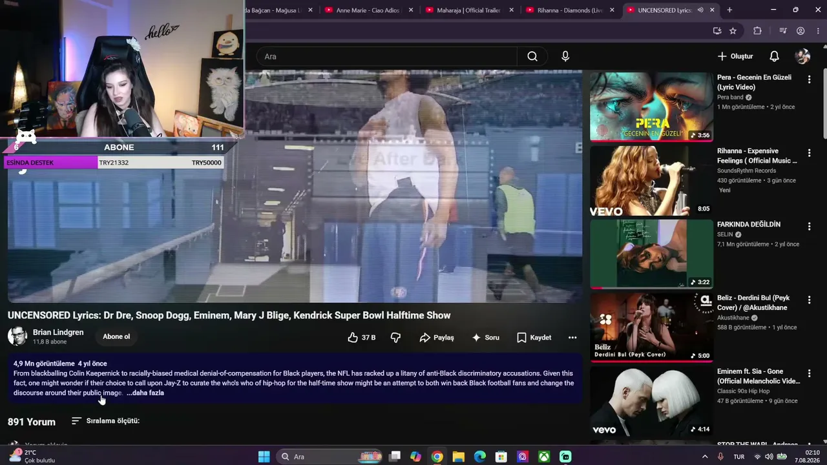Image resolution: width=827 pixels, height=465 pixels.
Task: Open Pera - Gecenin En Güzeli video thumbnail
Action: tap(651, 107)
